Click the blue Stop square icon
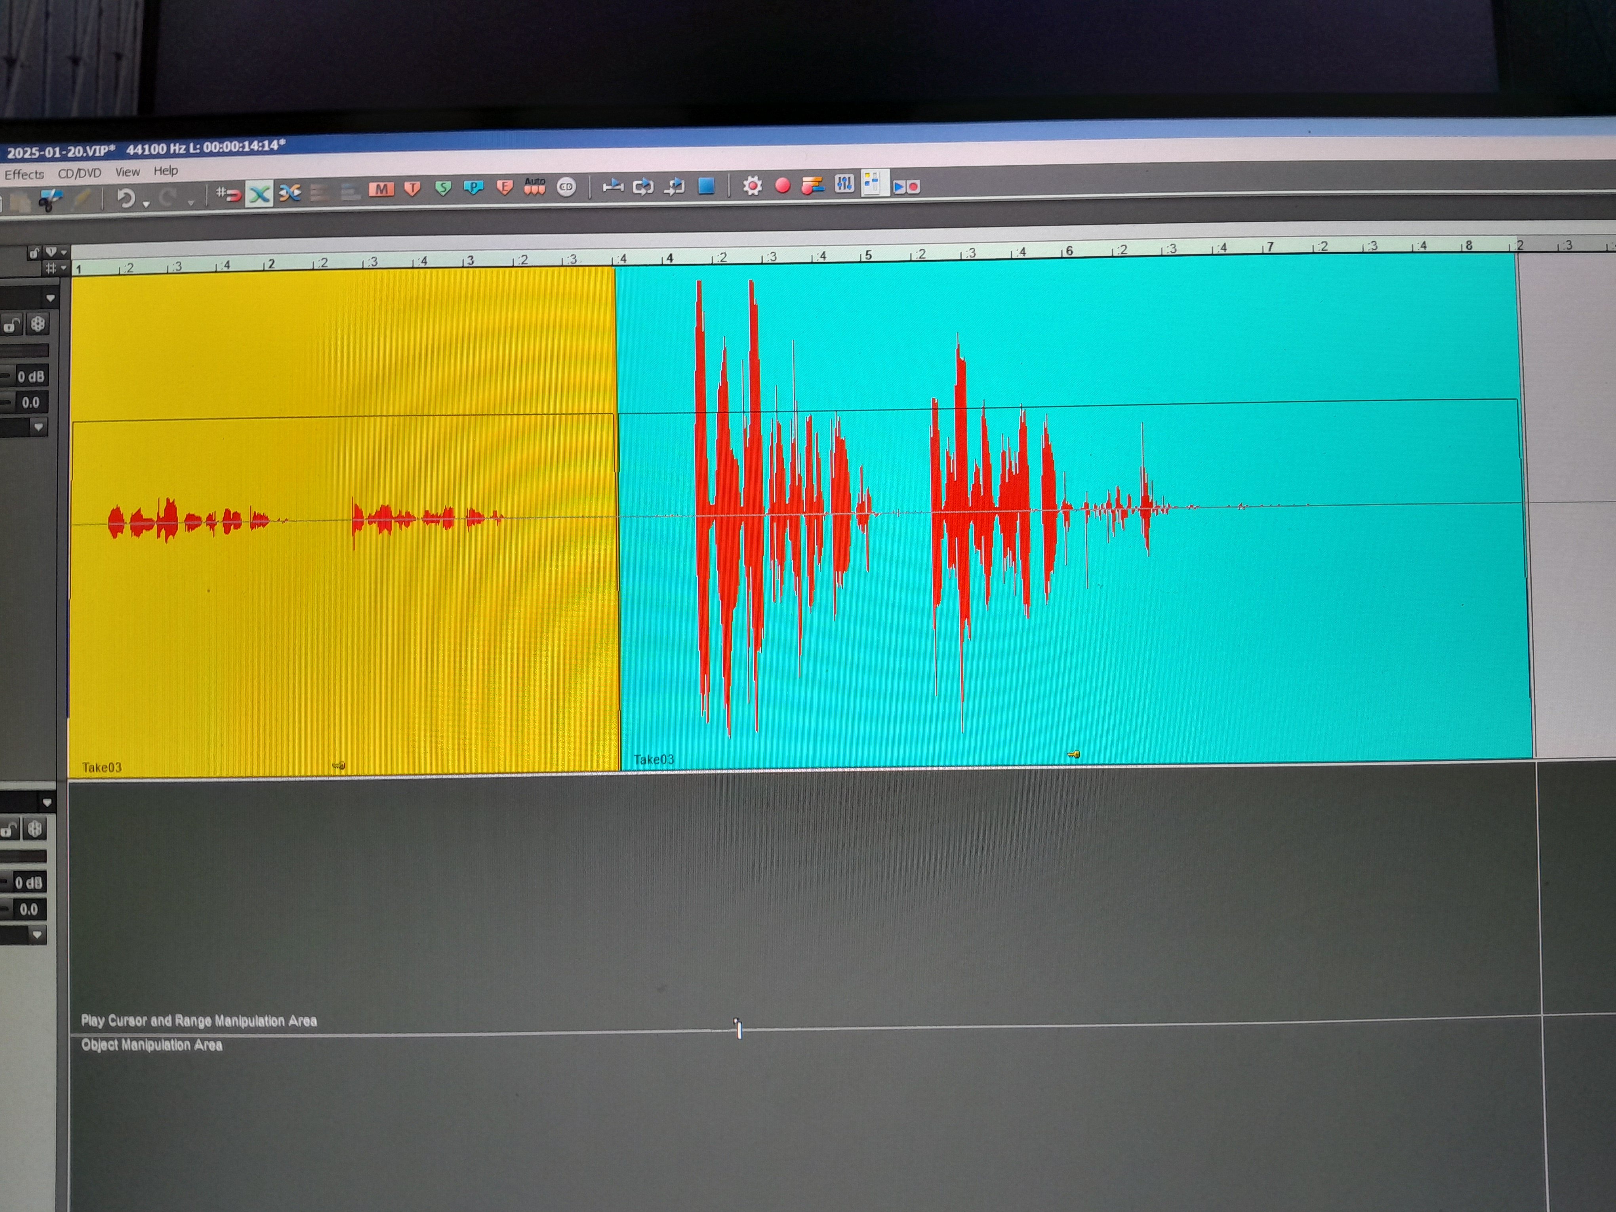Image resolution: width=1616 pixels, height=1212 pixels. tap(706, 185)
